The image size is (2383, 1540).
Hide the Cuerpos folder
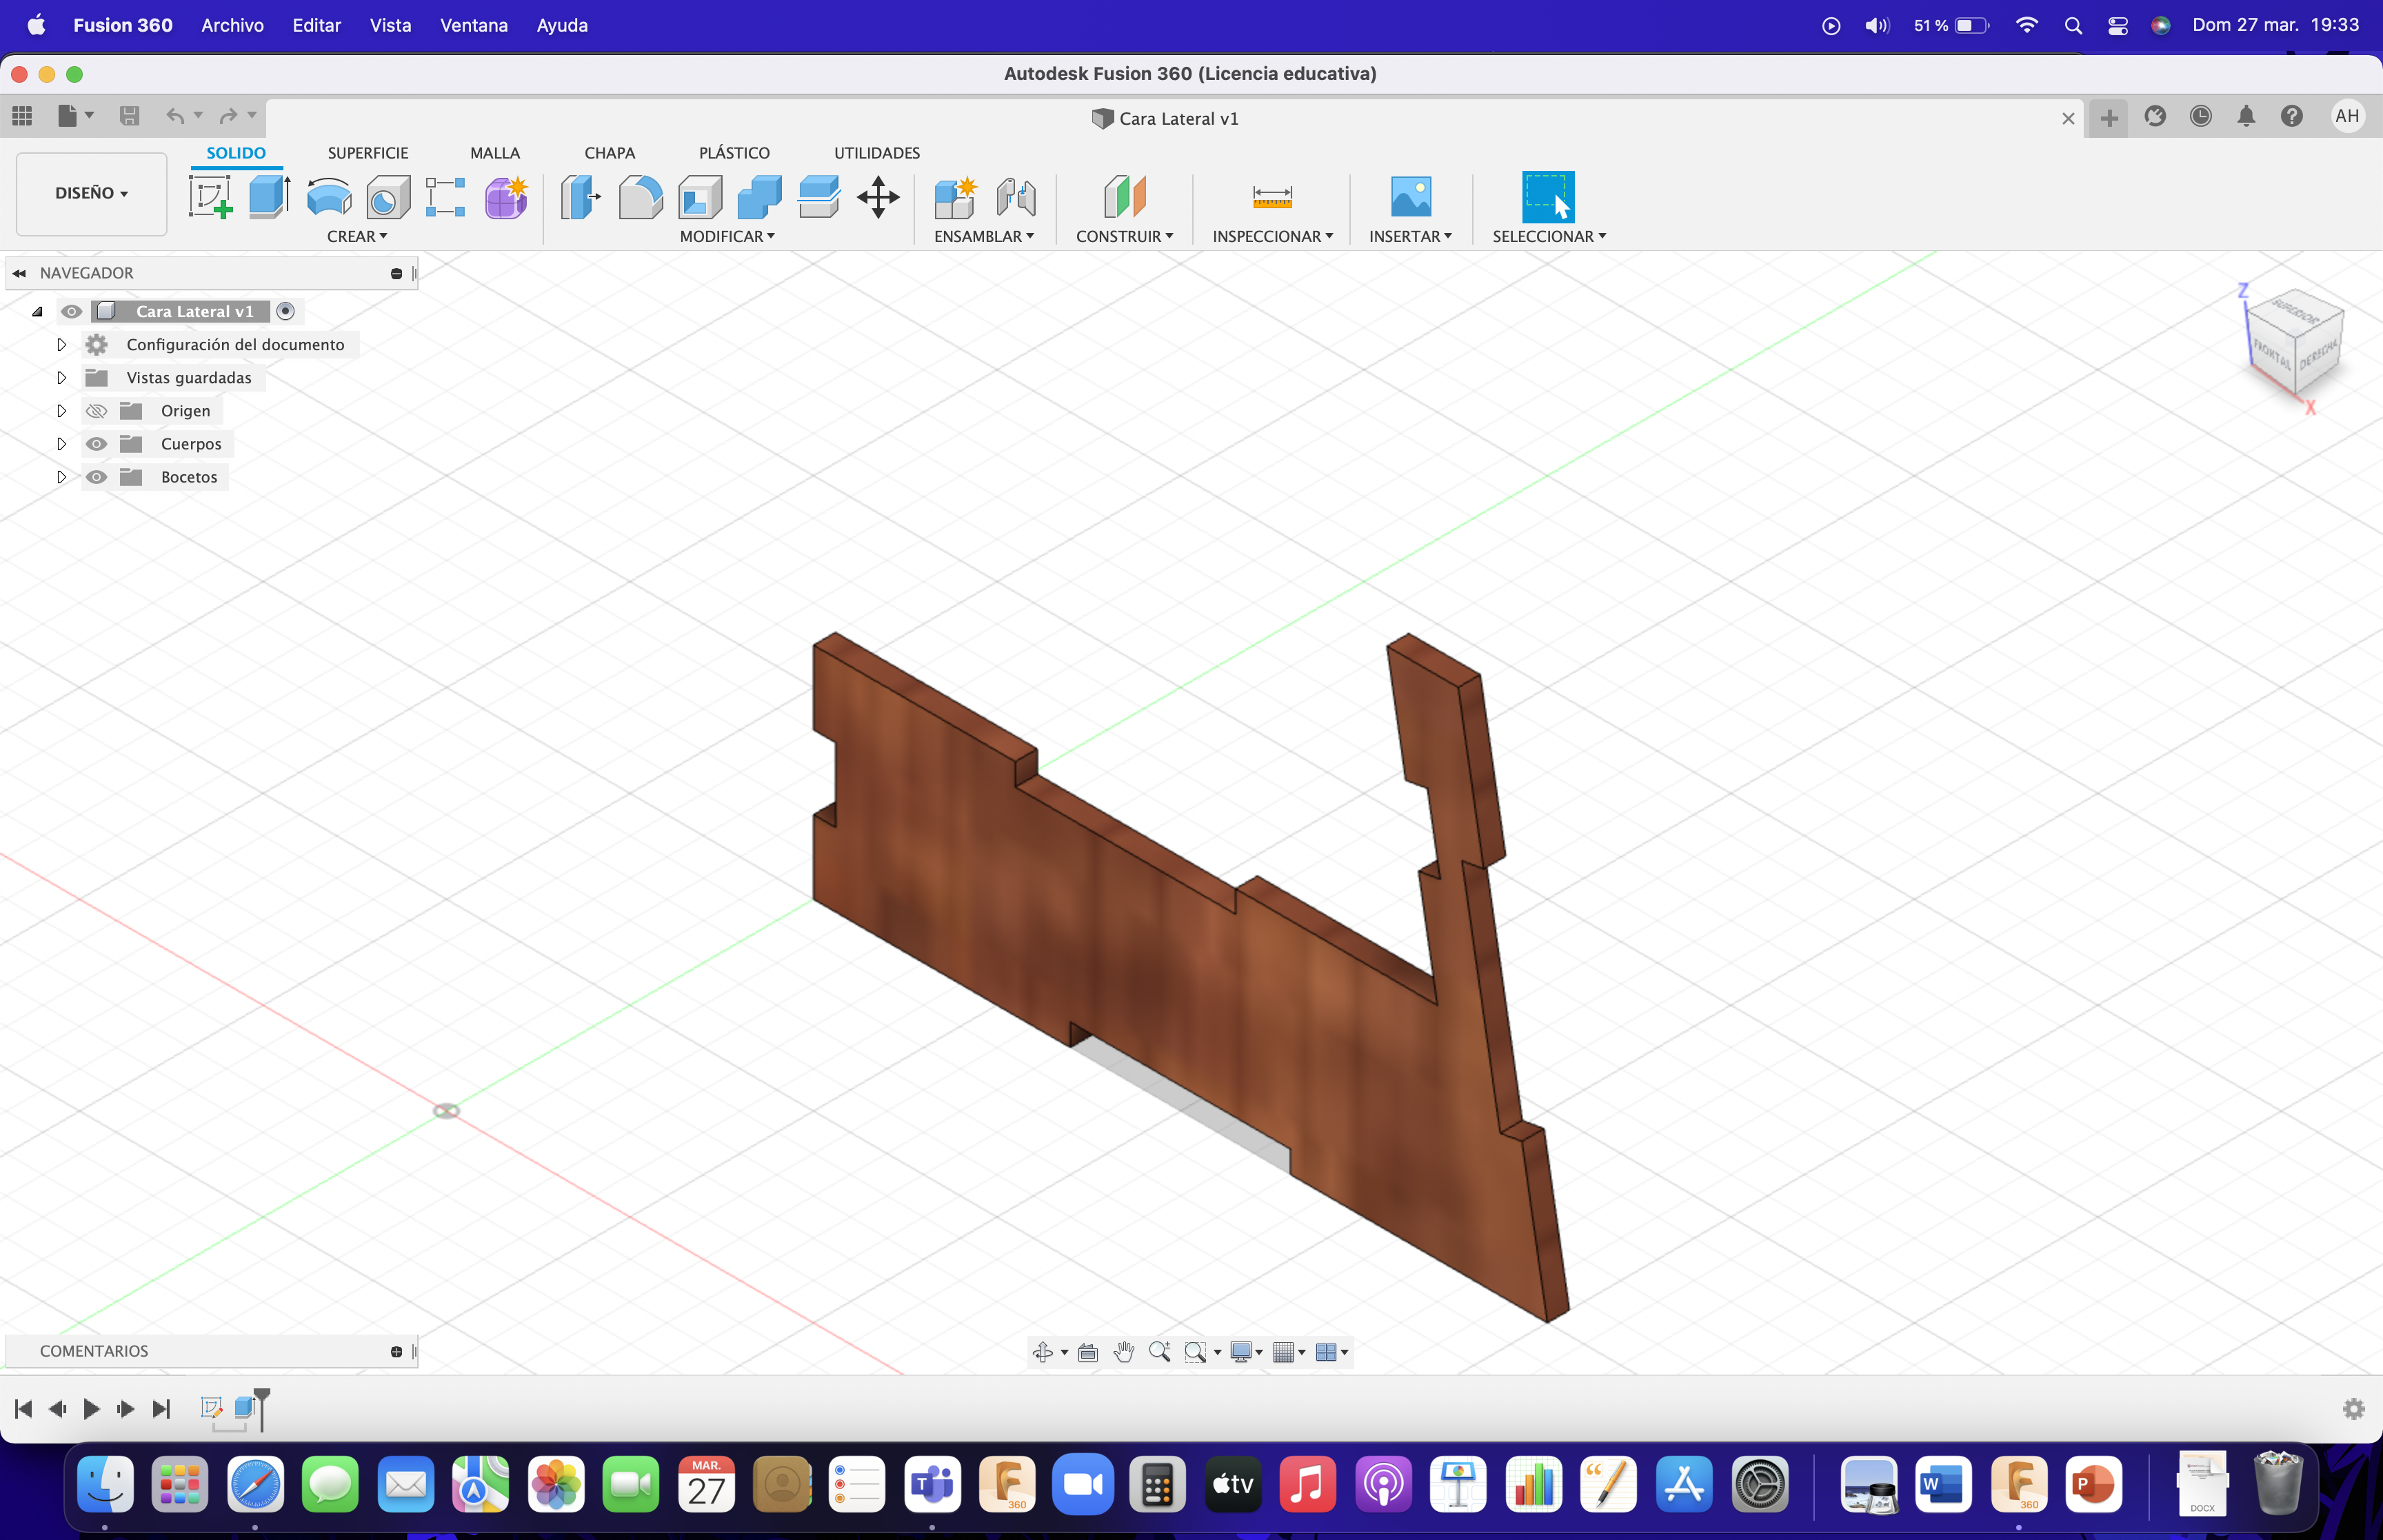[x=96, y=444]
